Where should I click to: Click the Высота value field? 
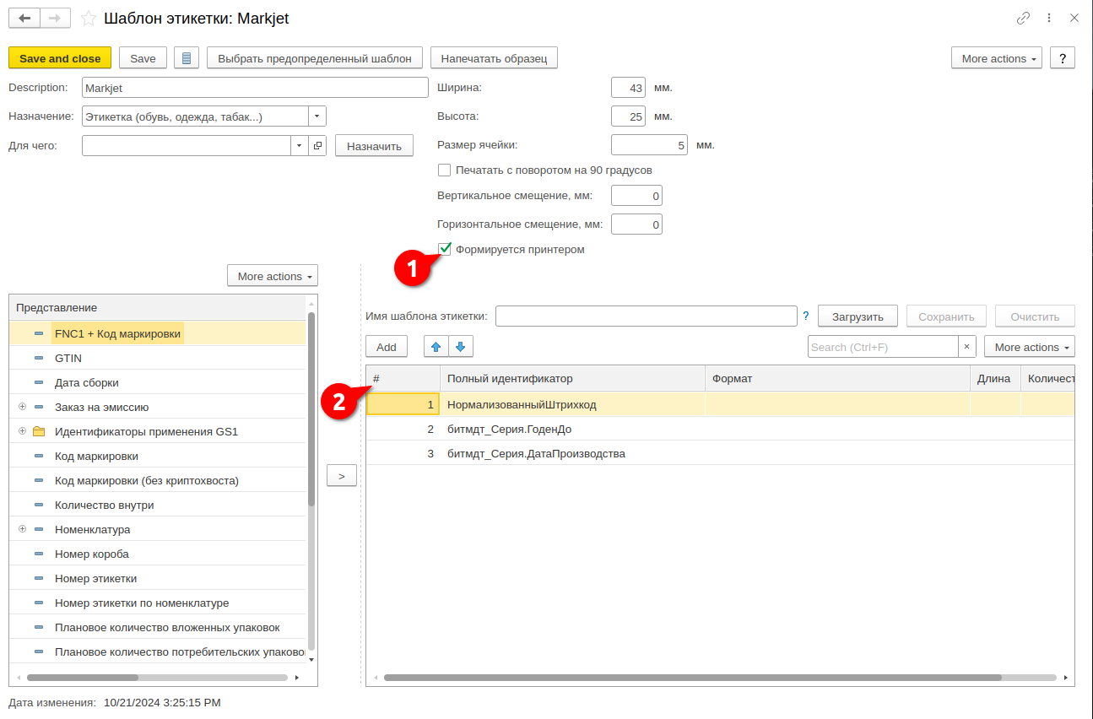coord(628,116)
